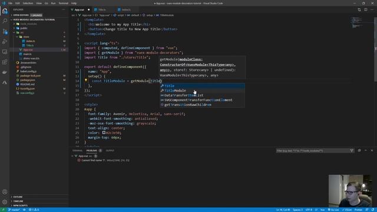
Task: Open Explorer panel More Actions ellipsis
Action: [x=64, y=9]
